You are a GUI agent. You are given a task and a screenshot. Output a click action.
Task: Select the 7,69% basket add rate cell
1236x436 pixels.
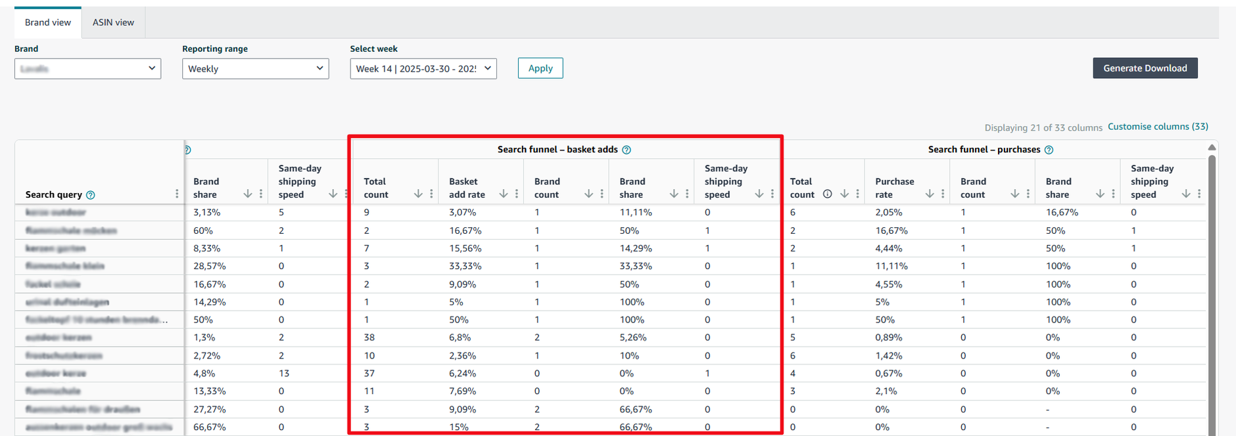(462, 391)
